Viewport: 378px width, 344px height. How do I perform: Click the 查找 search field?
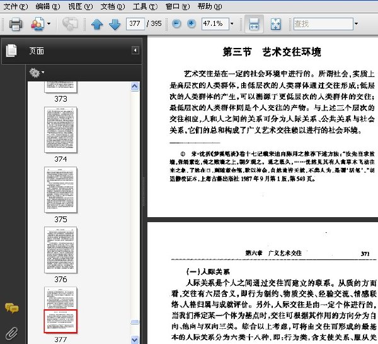coord(323,24)
